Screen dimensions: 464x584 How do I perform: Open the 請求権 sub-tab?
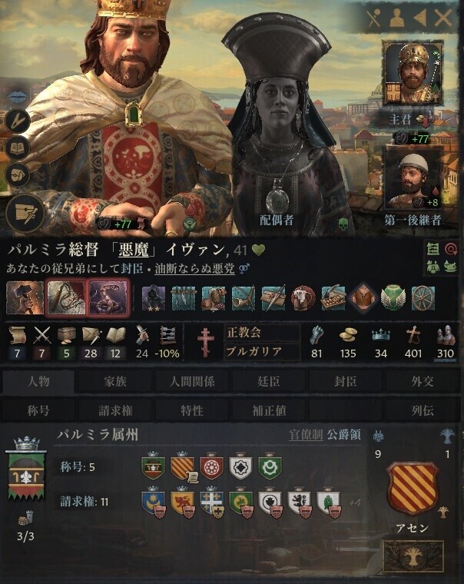click(x=115, y=410)
